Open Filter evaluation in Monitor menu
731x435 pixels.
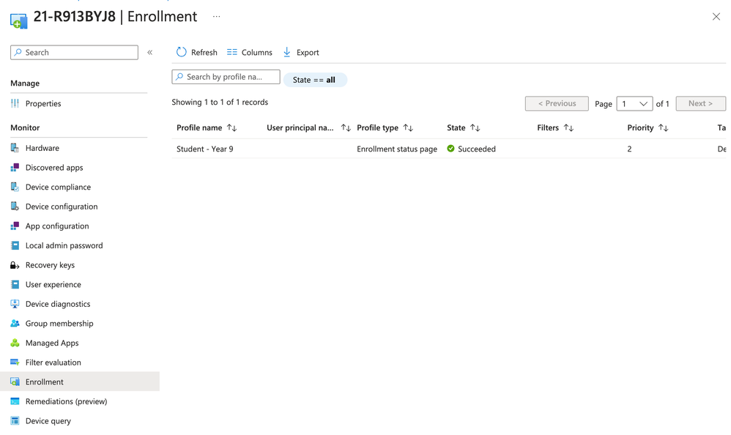pyautogui.click(x=53, y=362)
